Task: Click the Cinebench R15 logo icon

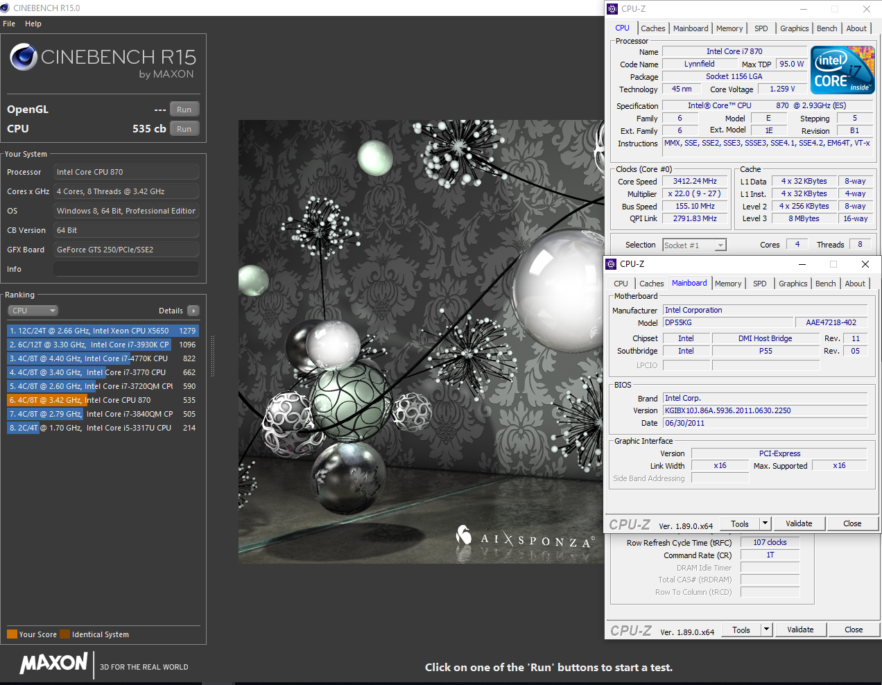Action: (x=24, y=57)
